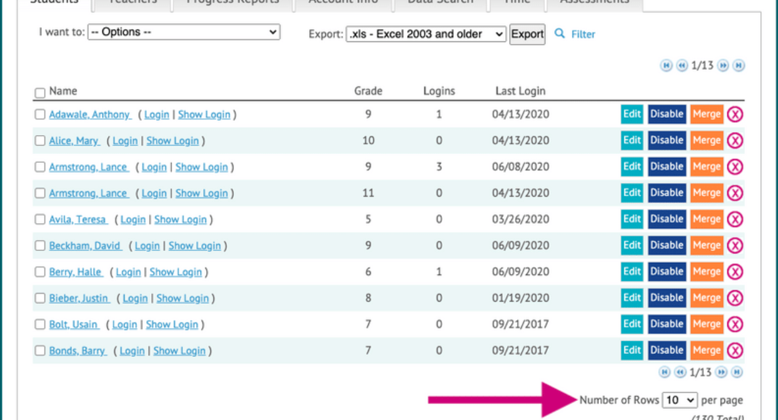Remove the grade 11 Armstrong, Lance row via X
Screen dimensions: 778x420
735,193
